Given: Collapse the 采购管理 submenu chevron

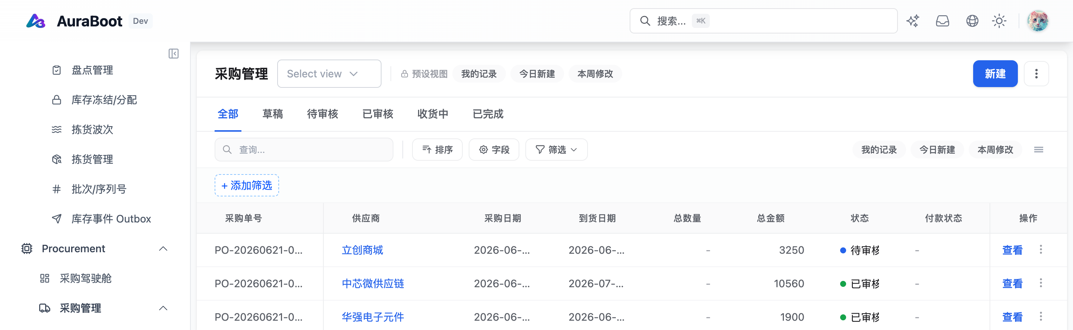Looking at the screenshot, I should pos(163,308).
